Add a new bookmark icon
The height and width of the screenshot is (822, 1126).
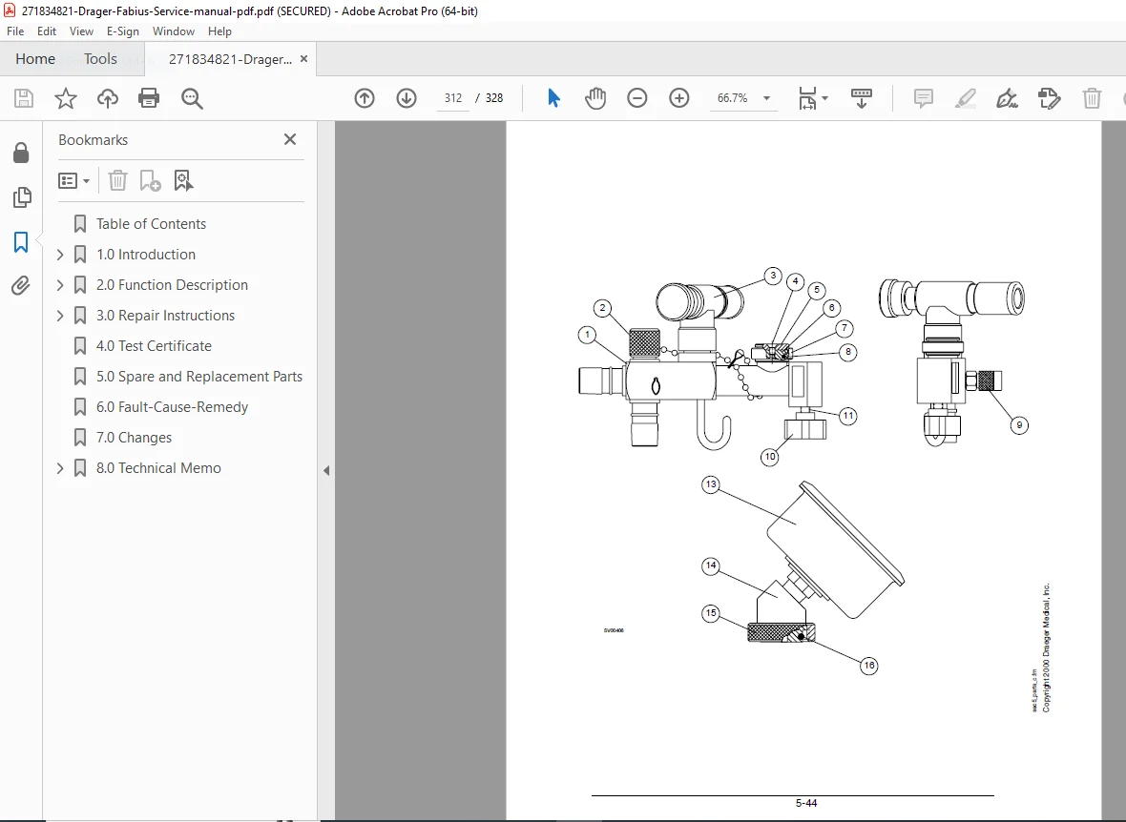click(150, 180)
